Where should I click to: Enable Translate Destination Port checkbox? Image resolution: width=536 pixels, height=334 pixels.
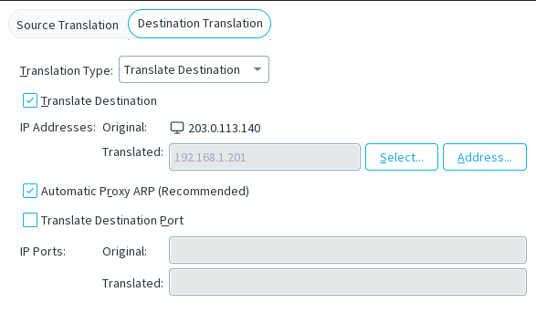30,220
